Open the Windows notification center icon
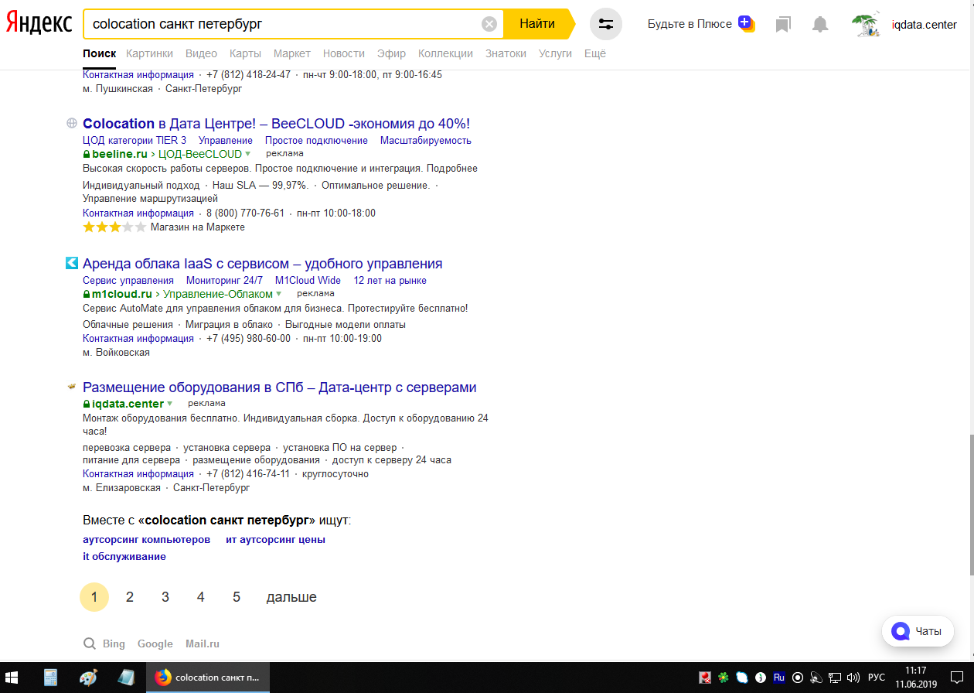 click(x=957, y=678)
